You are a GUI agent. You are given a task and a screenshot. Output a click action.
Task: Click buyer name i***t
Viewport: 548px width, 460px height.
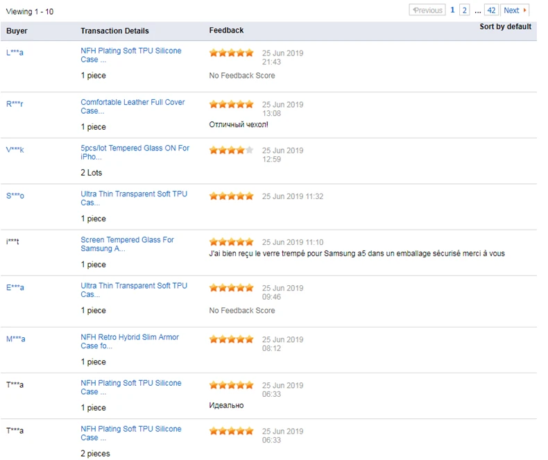12,241
